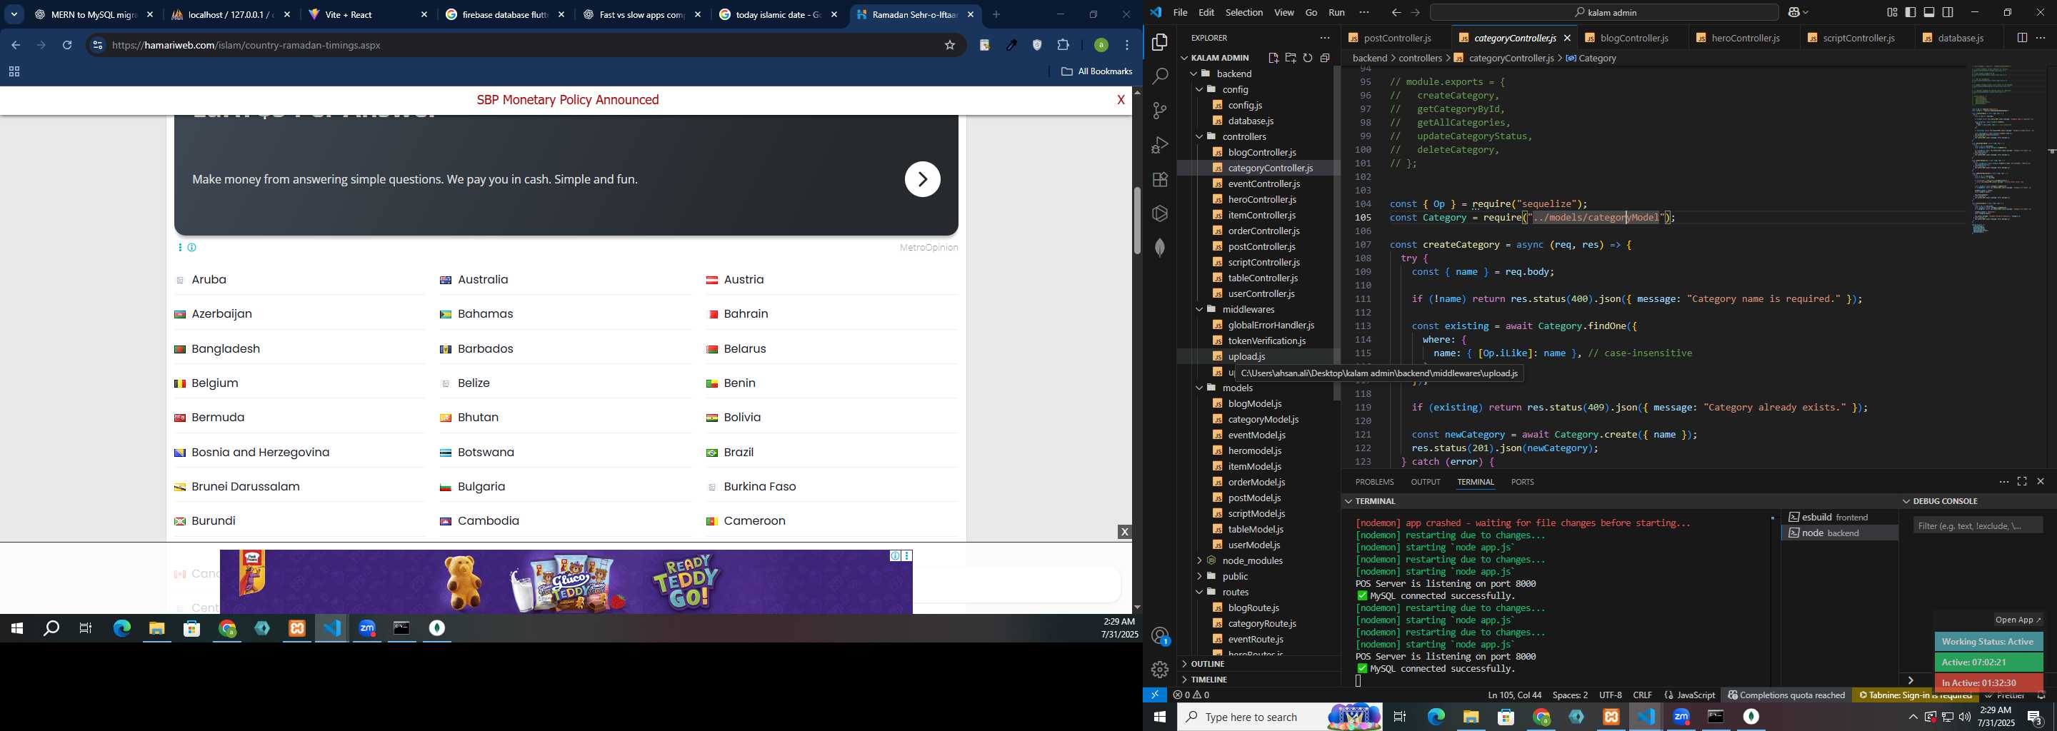Collapse the backend folder

point(1258,74)
